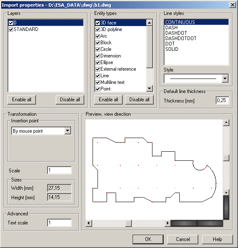Image resolution: width=238 pixels, height=248 pixels.
Task: Click the preview horizontal scroll-right arrow
Action: (167, 223)
